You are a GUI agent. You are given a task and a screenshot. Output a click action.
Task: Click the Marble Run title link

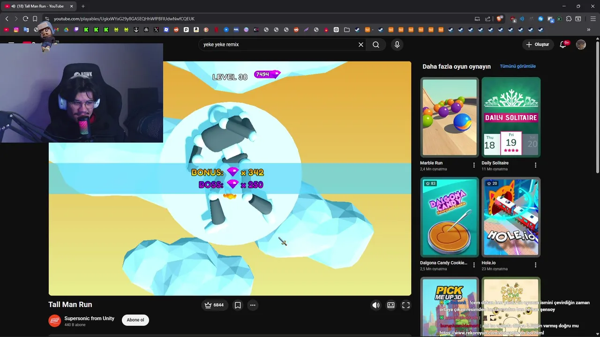[431, 163]
